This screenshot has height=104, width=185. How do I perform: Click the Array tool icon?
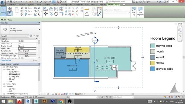66,11
